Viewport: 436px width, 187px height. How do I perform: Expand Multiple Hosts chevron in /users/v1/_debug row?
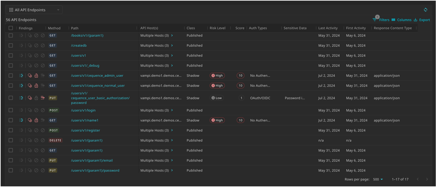(x=172, y=65)
